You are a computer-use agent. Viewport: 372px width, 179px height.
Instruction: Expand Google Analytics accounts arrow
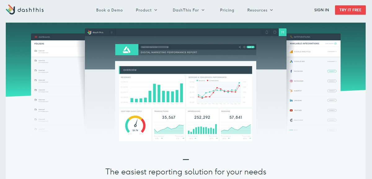[x=336, y=52]
